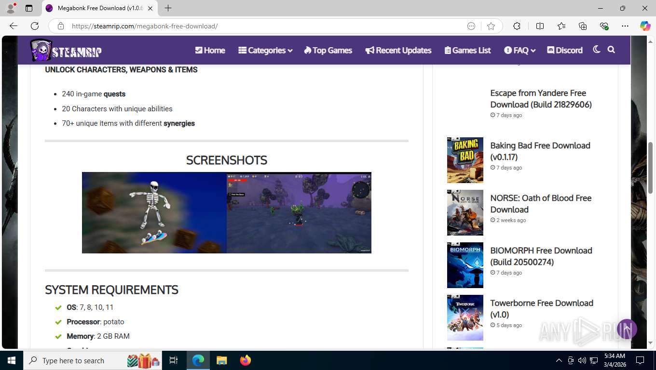Screen dimensions: 656x370
Task: Click the feedback smiley icon in address bar
Action: (471, 26)
